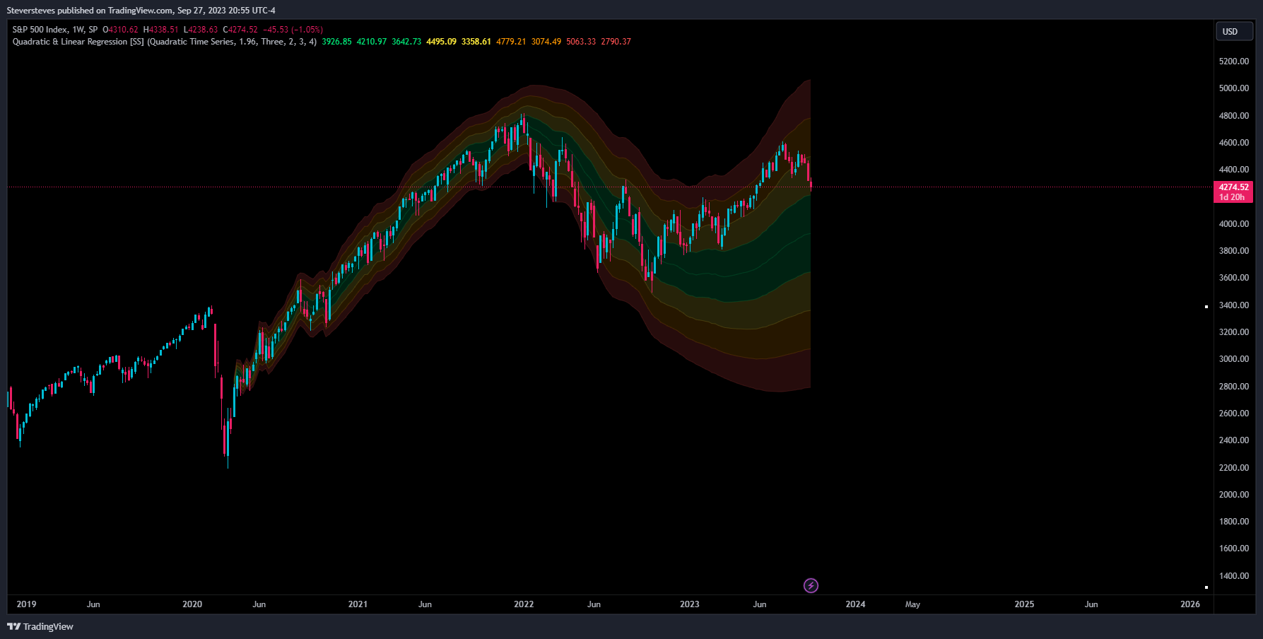The image size is (1263, 639).
Task: Click the 2000.00 price axis label
Action: tap(1234, 495)
